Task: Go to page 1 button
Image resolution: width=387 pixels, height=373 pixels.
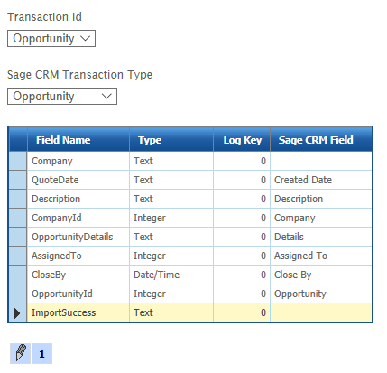Action: [41, 353]
